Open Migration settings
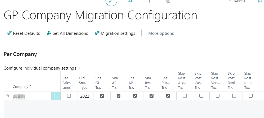The image size is (264, 118). point(115,33)
